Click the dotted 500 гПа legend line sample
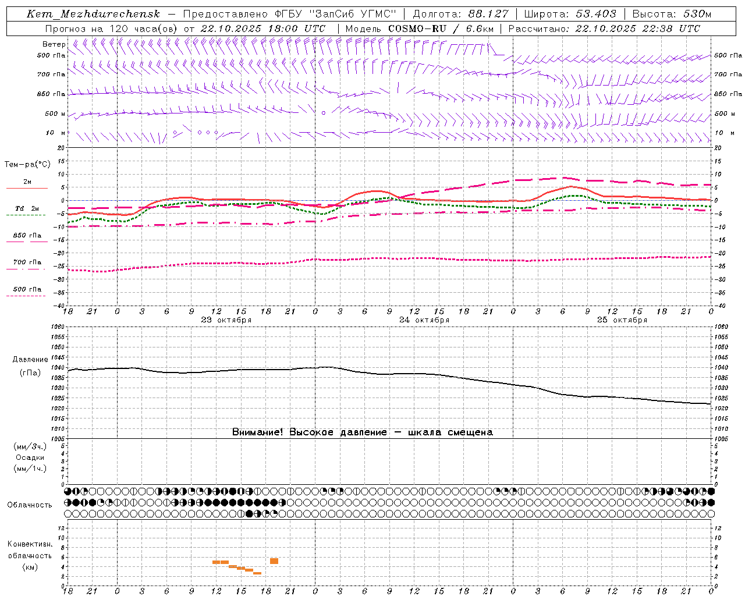 pos(26,296)
